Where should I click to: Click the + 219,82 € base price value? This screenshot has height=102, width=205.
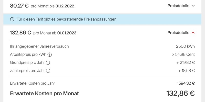(186, 63)
